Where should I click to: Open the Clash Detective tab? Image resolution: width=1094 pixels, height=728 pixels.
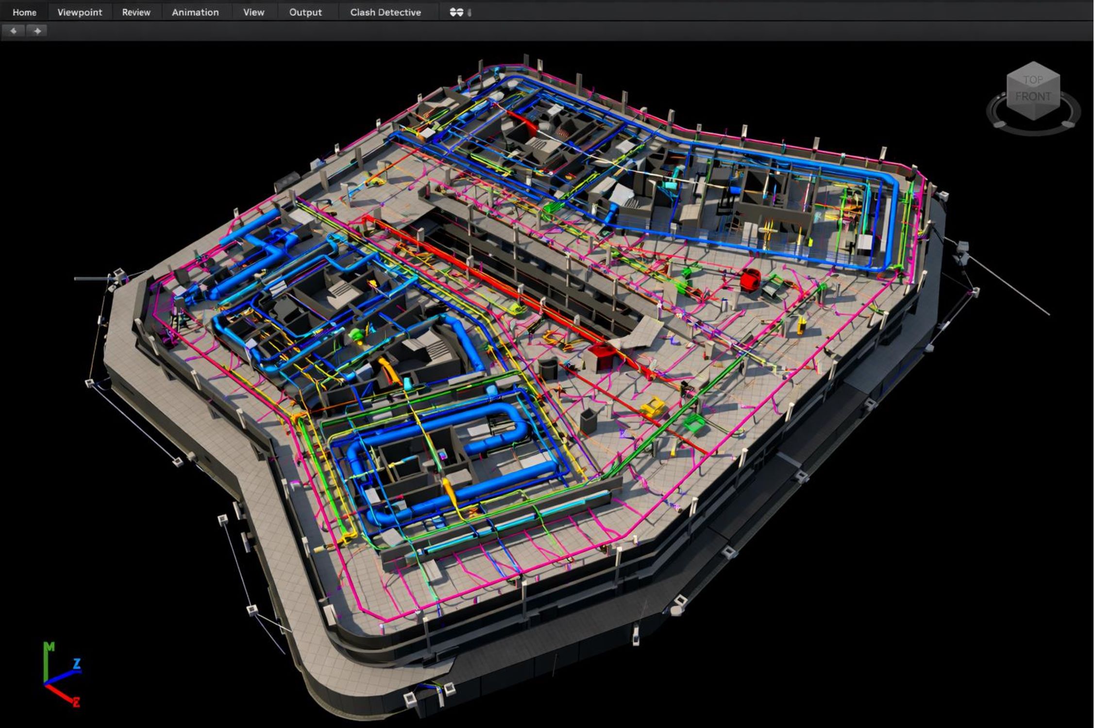coord(386,12)
